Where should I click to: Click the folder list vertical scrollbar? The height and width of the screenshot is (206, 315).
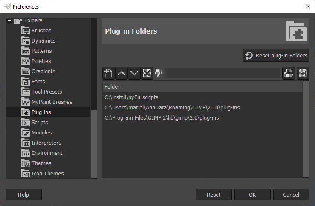306,129
